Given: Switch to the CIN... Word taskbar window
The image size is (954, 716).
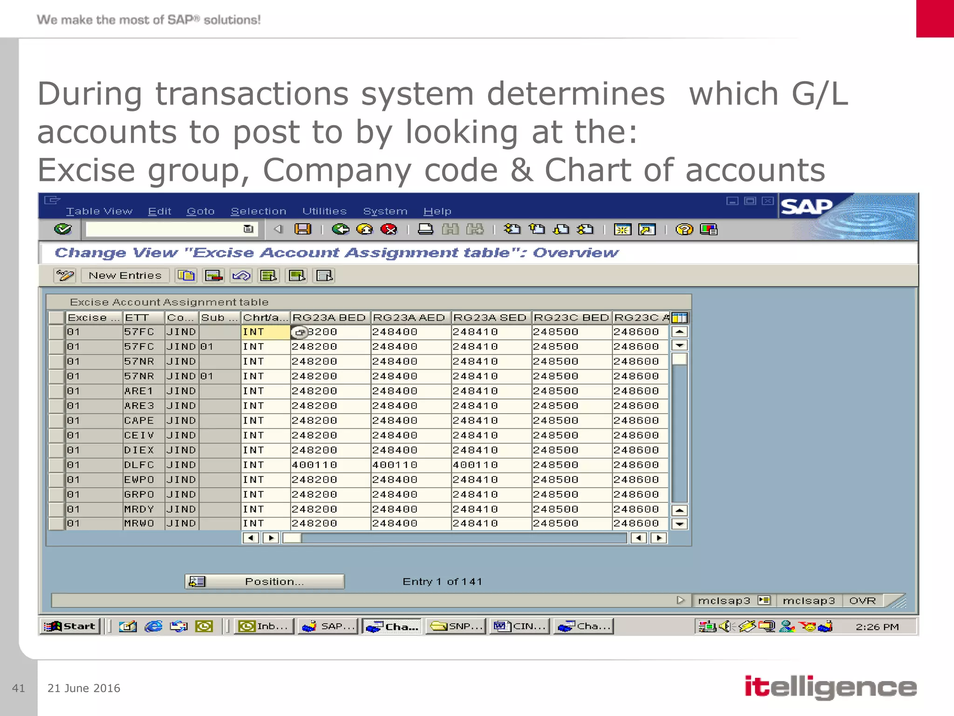Looking at the screenshot, I should point(519,626).
